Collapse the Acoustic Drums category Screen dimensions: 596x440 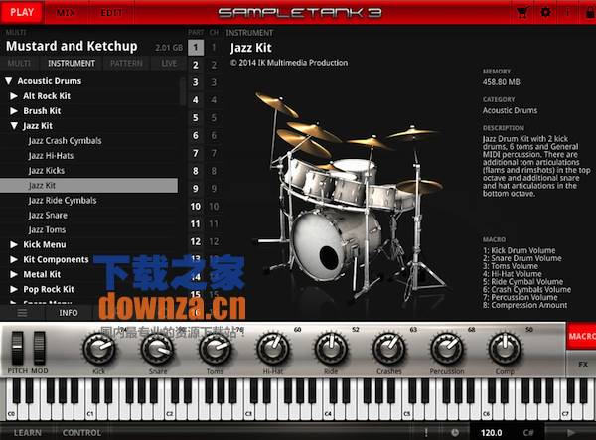pos(9,80)
